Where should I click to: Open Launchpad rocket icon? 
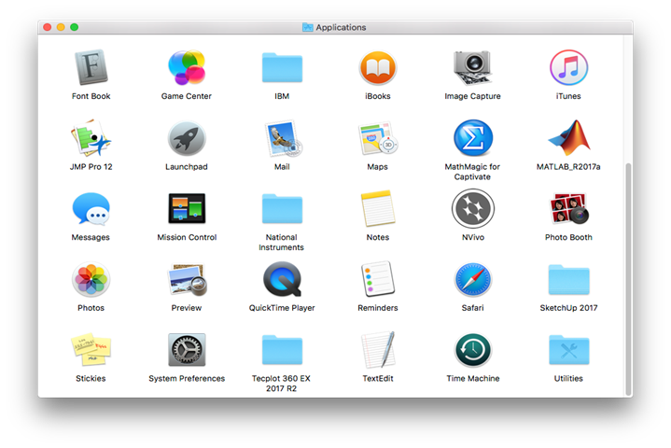pyautogui.click(x=187, y=138)
